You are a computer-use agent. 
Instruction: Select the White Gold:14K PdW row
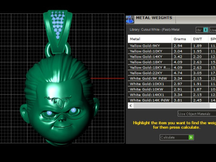coord(172,100)
